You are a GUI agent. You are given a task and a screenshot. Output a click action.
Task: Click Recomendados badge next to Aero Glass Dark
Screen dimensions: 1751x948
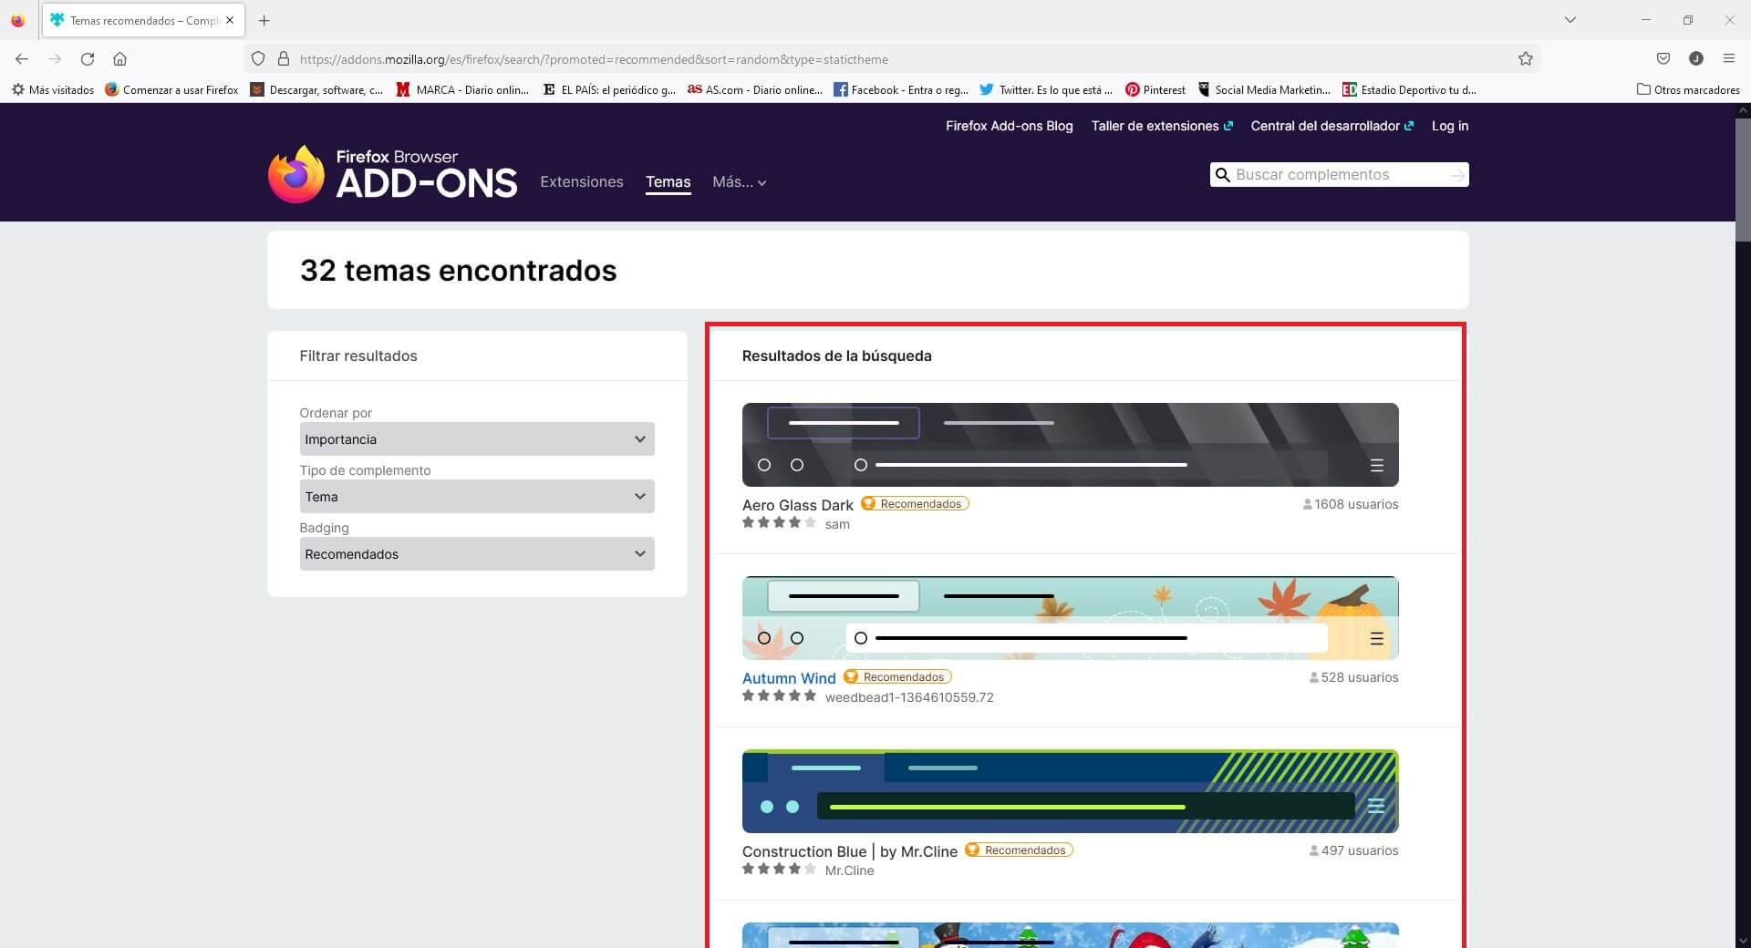point(915,504)
